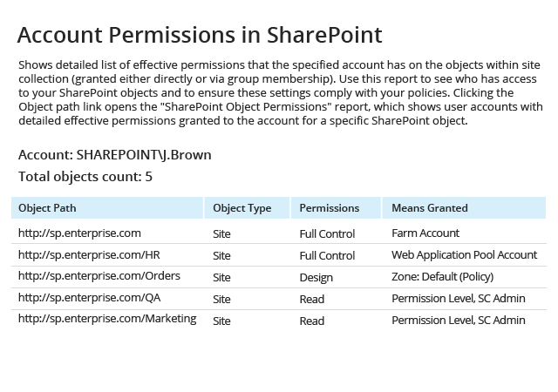The height and width of the screenshot is (392, 558).
Task: Open the http://sp.enterprise.com/Marketing link
Action: [107, 319]
